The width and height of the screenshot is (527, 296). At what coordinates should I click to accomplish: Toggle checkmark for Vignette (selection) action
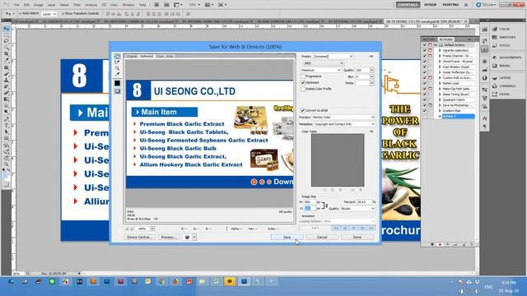(425, 50)
